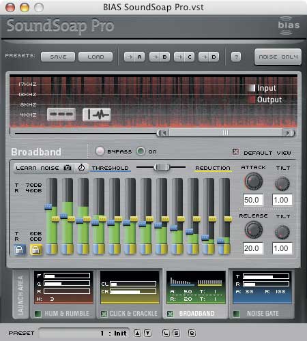The image size is (307, 341).
Task: Click the preset up arrow button
Action: 137,333
